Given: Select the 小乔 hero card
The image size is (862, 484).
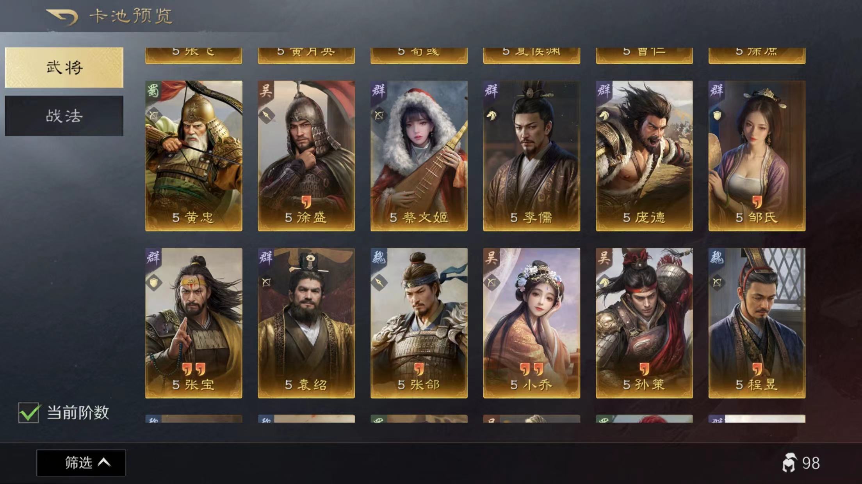Looking at the screenshot, I should [532, 323].
